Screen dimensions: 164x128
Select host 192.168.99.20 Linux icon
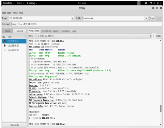(5, 46)
